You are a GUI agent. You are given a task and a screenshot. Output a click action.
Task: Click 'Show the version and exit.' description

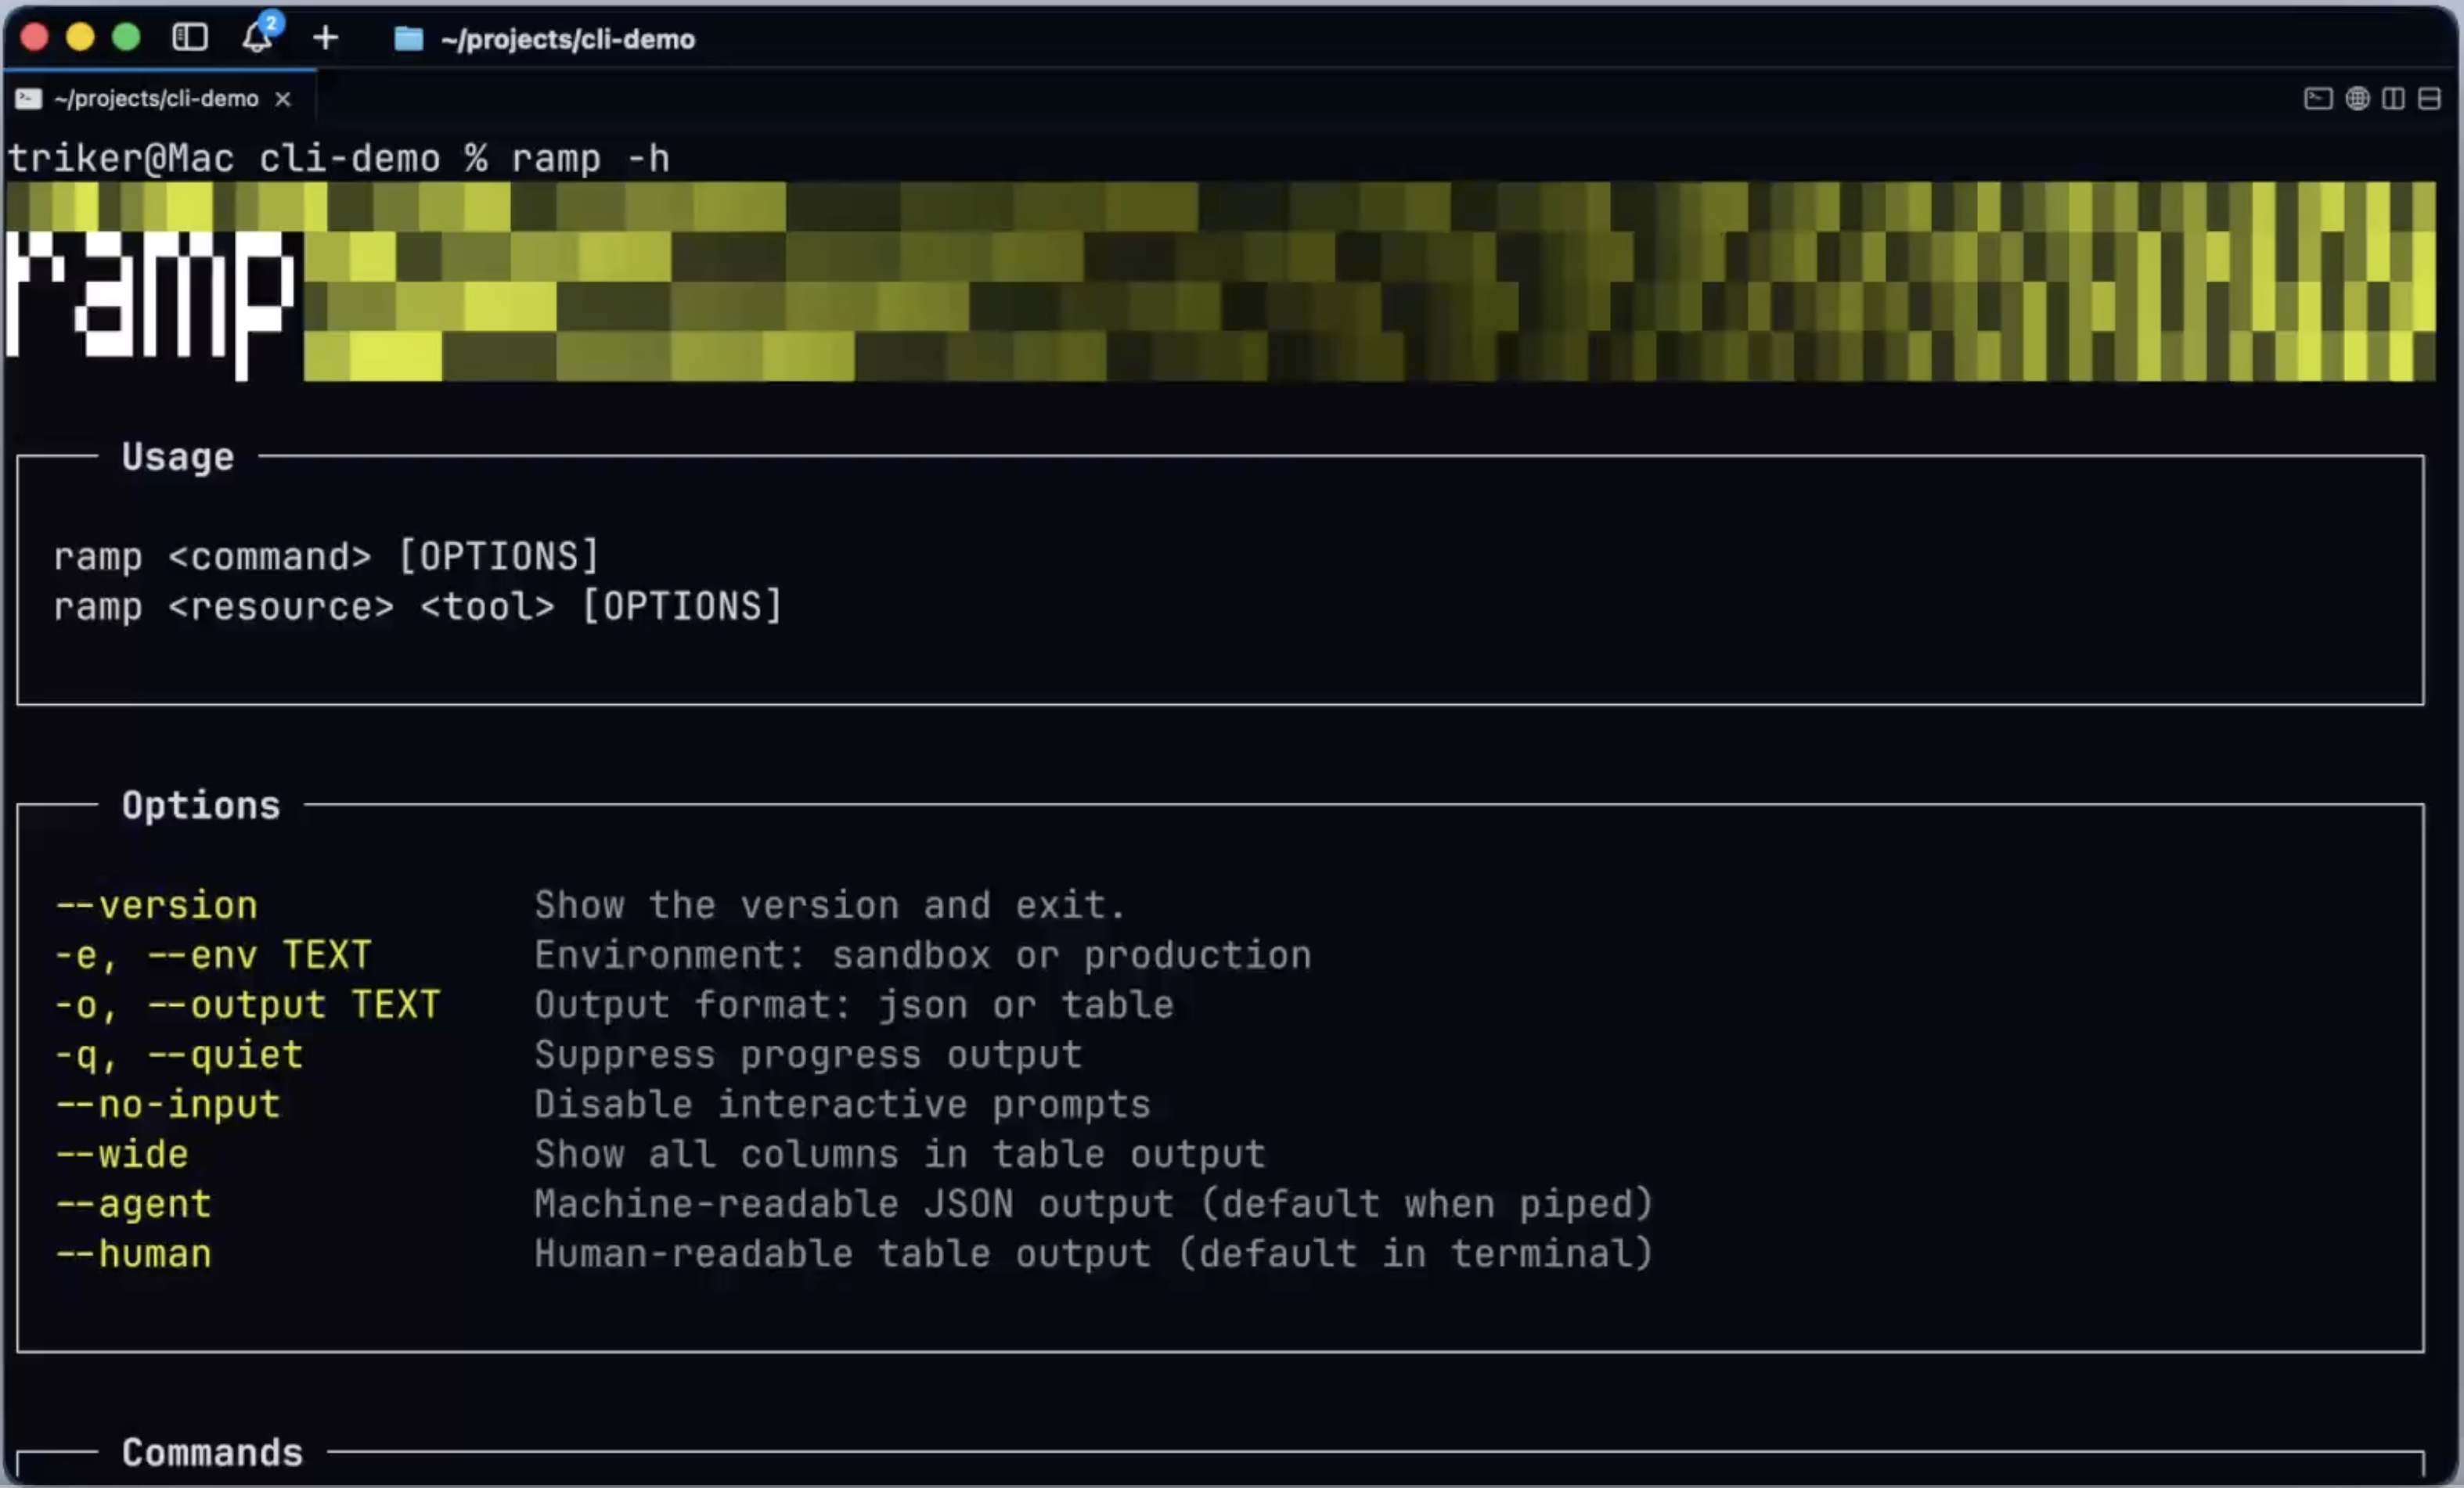[x=830, y=905]
